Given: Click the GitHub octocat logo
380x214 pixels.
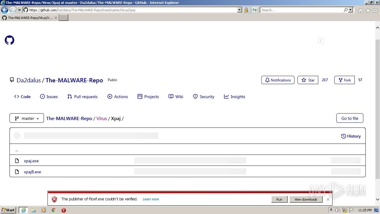Looking at the screenshot, I should coord(9,40).
